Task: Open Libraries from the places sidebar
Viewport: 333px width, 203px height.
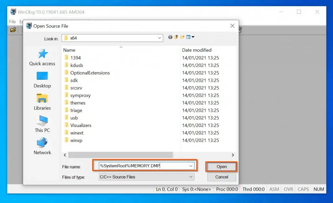Action: pyautogui.click(x=42, y=102)
